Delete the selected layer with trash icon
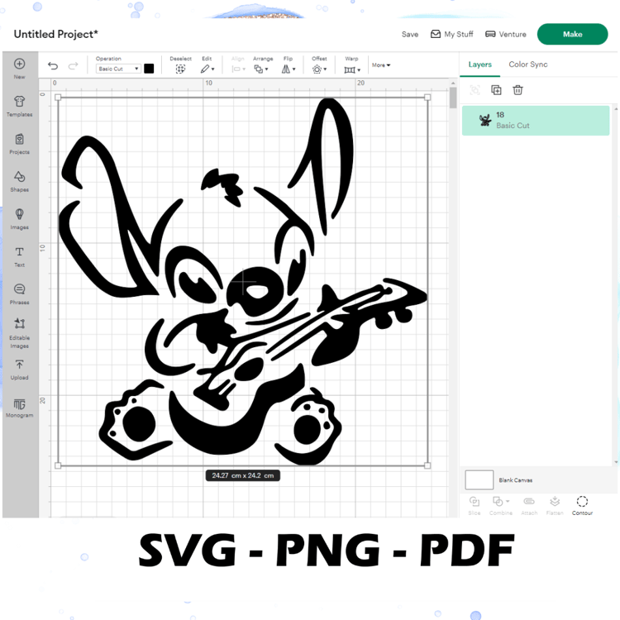 click(517, 90)
